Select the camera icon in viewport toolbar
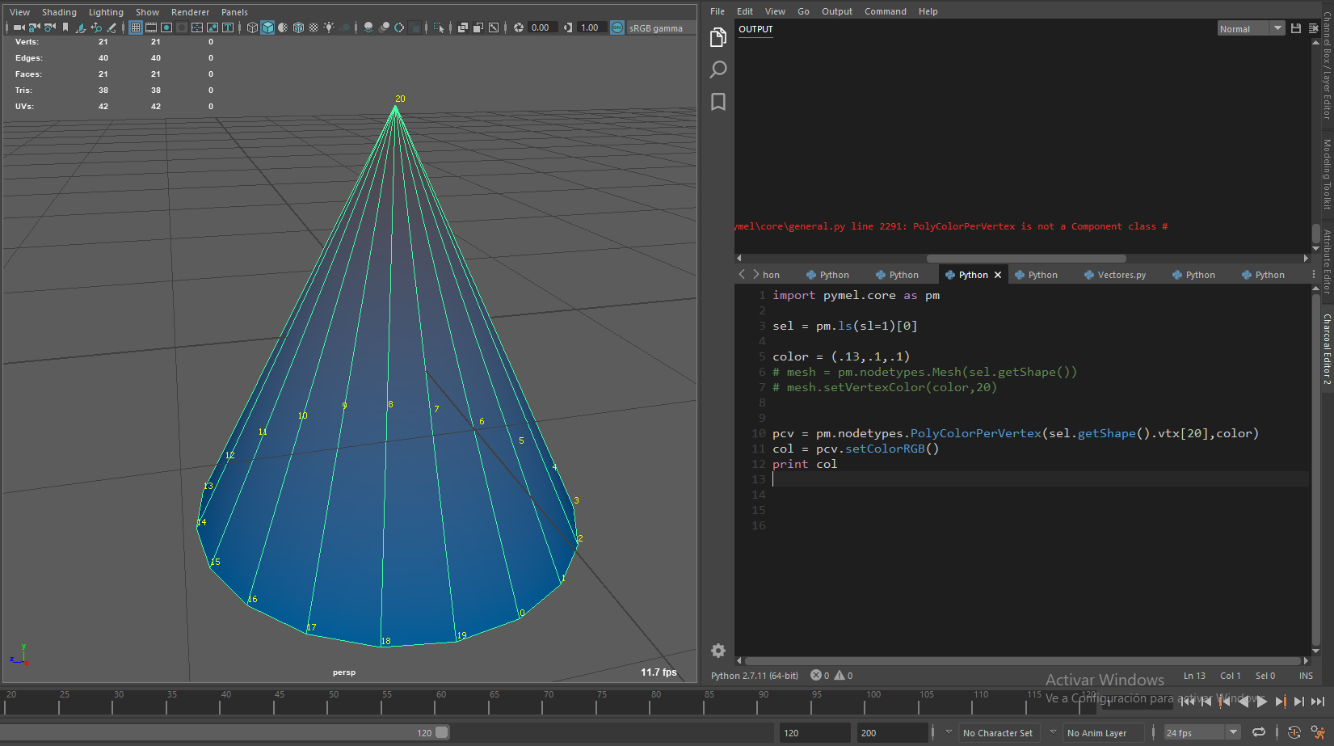This screenshot has height=746, width=1334. pos(19,27)
